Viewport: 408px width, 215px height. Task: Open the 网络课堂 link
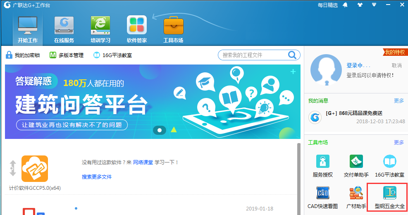143,162
